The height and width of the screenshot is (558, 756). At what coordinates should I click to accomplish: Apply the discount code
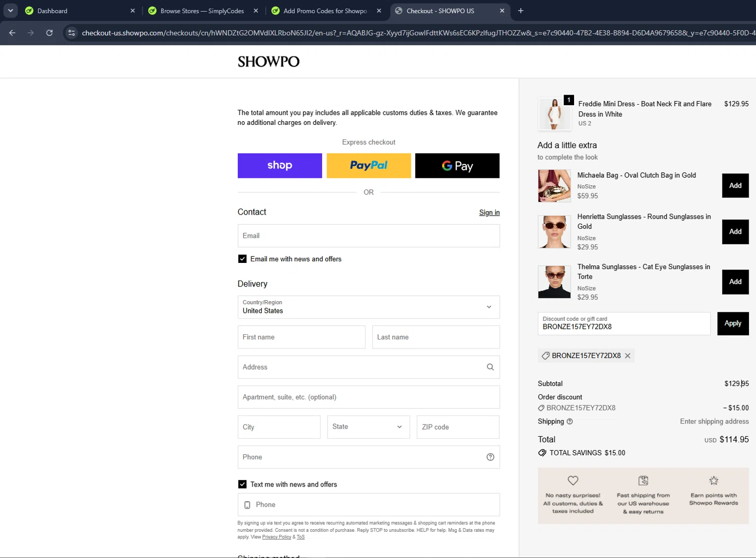(733, 323)
